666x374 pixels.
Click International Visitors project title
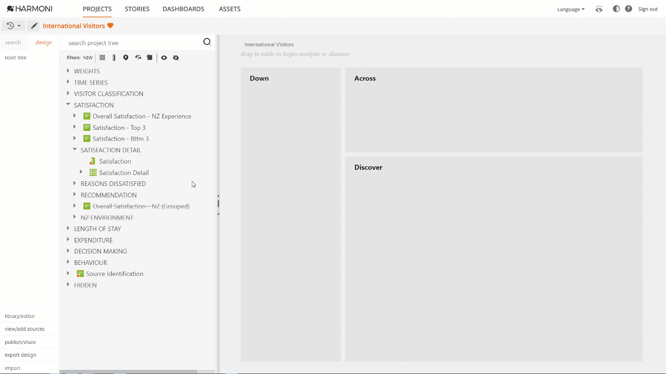click(x=74, y=26)
